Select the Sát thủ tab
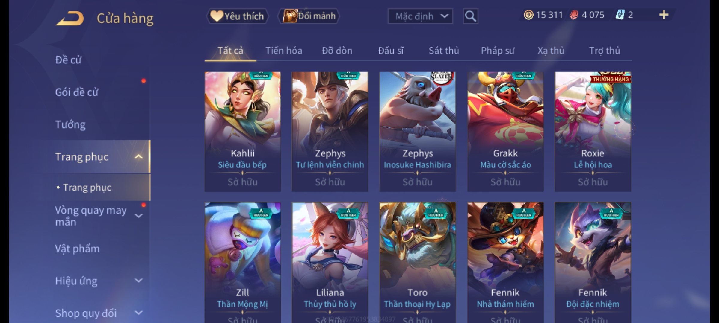Image resolution: width=719 pixels, height=323 pixels. (444, 51)
